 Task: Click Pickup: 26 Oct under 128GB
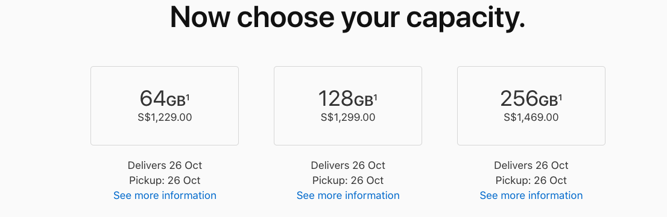pos(348,180)
